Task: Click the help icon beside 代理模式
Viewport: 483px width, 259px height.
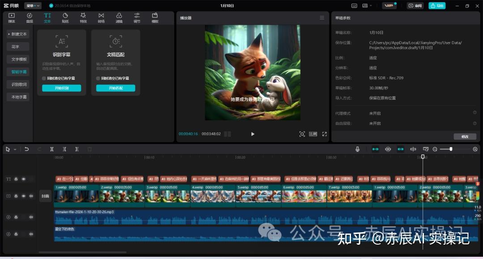Action: [475, 112]
